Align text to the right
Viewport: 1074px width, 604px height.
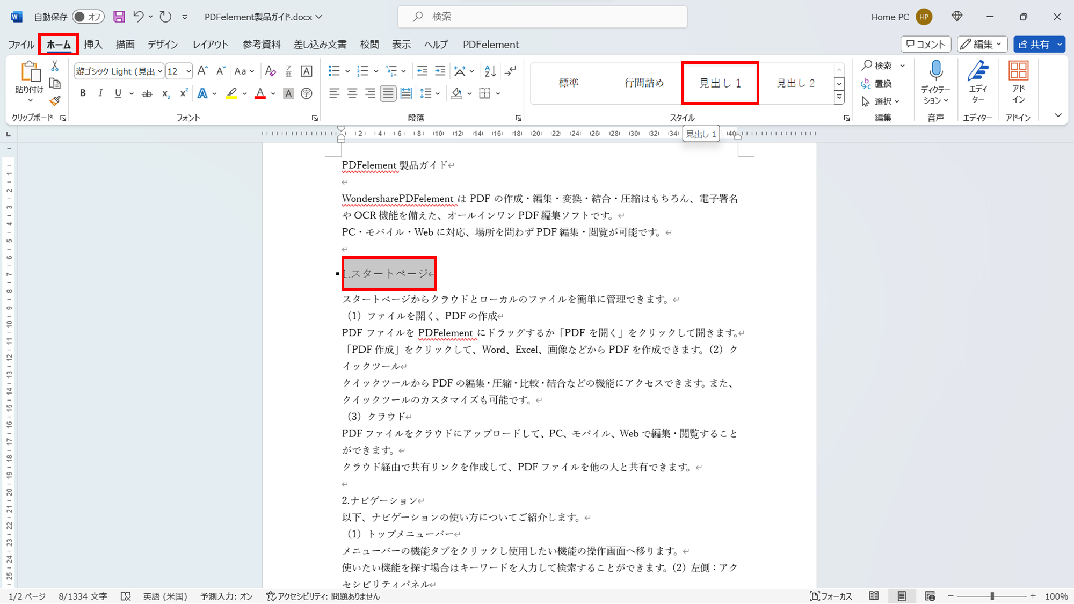(x=370, y=93)
